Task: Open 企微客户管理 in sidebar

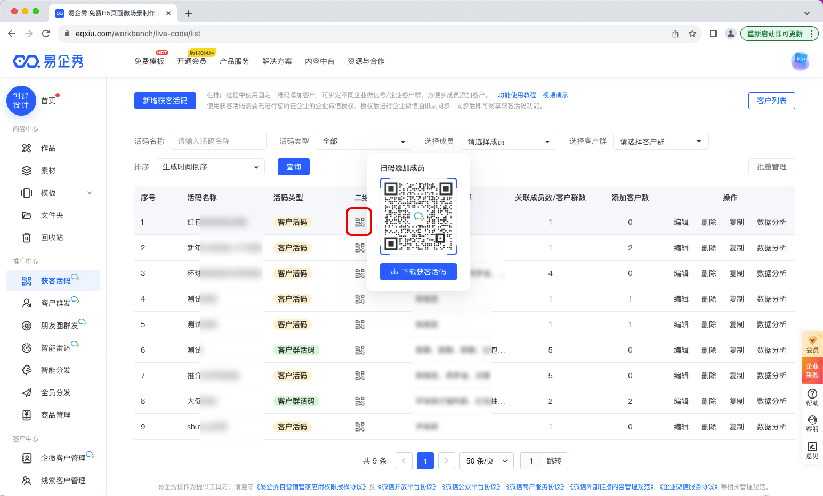Action: (x=63, y=458)
